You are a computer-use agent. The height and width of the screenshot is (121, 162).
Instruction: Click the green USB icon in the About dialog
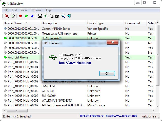(x=53, y=57)
